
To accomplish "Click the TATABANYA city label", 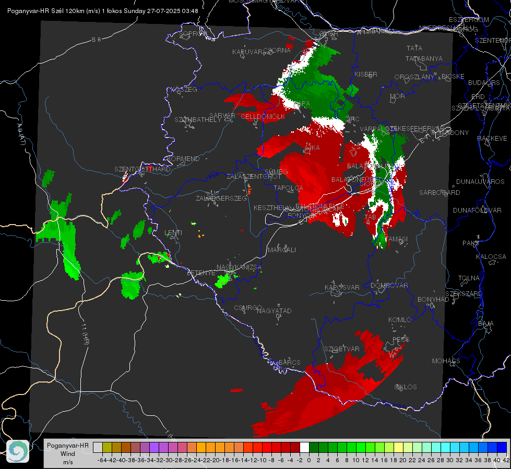I will (424, 58).
